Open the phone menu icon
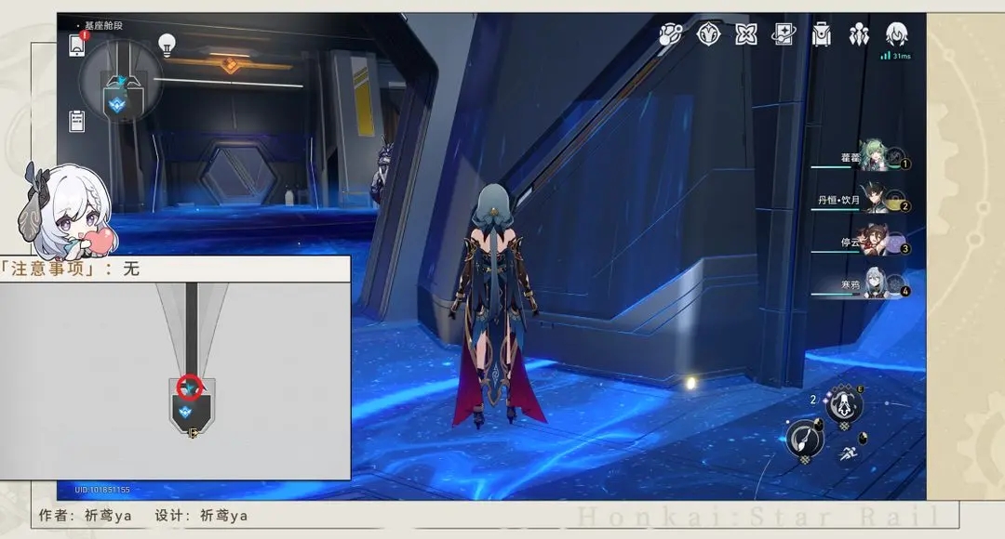The image size is (1005, 539). click(77, 45)
